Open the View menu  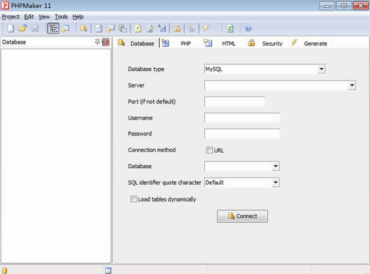44,17
